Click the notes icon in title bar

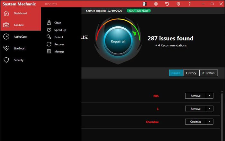pyautogui.click(x=145, y=4)
